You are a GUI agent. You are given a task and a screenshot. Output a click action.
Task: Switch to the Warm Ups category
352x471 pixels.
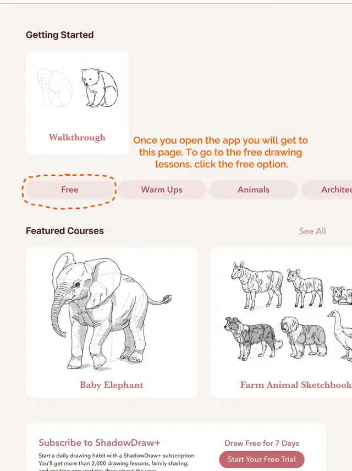(162, 190)
